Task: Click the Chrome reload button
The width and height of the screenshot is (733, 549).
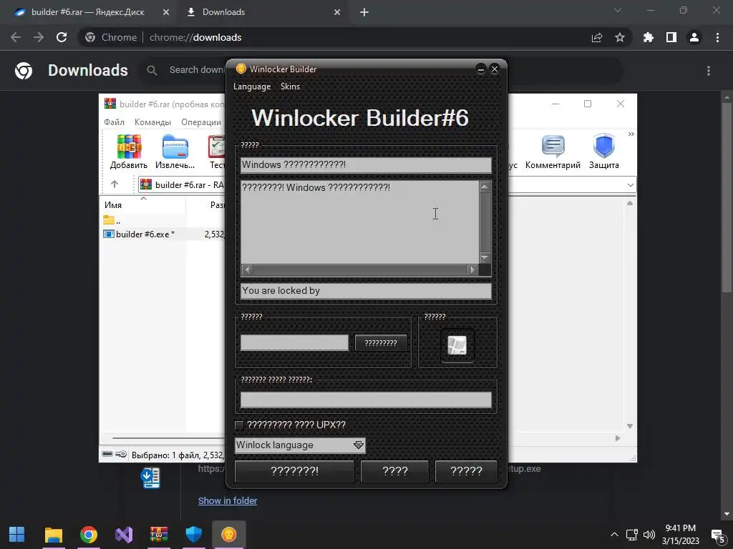Action: (x=62, y=37)
